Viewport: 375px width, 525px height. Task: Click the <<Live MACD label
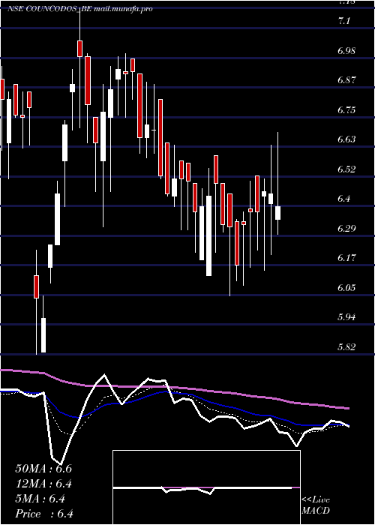[316, 505]
